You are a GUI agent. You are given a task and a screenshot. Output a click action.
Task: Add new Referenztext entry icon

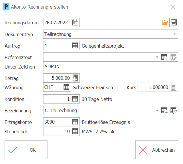pos(164,57)
